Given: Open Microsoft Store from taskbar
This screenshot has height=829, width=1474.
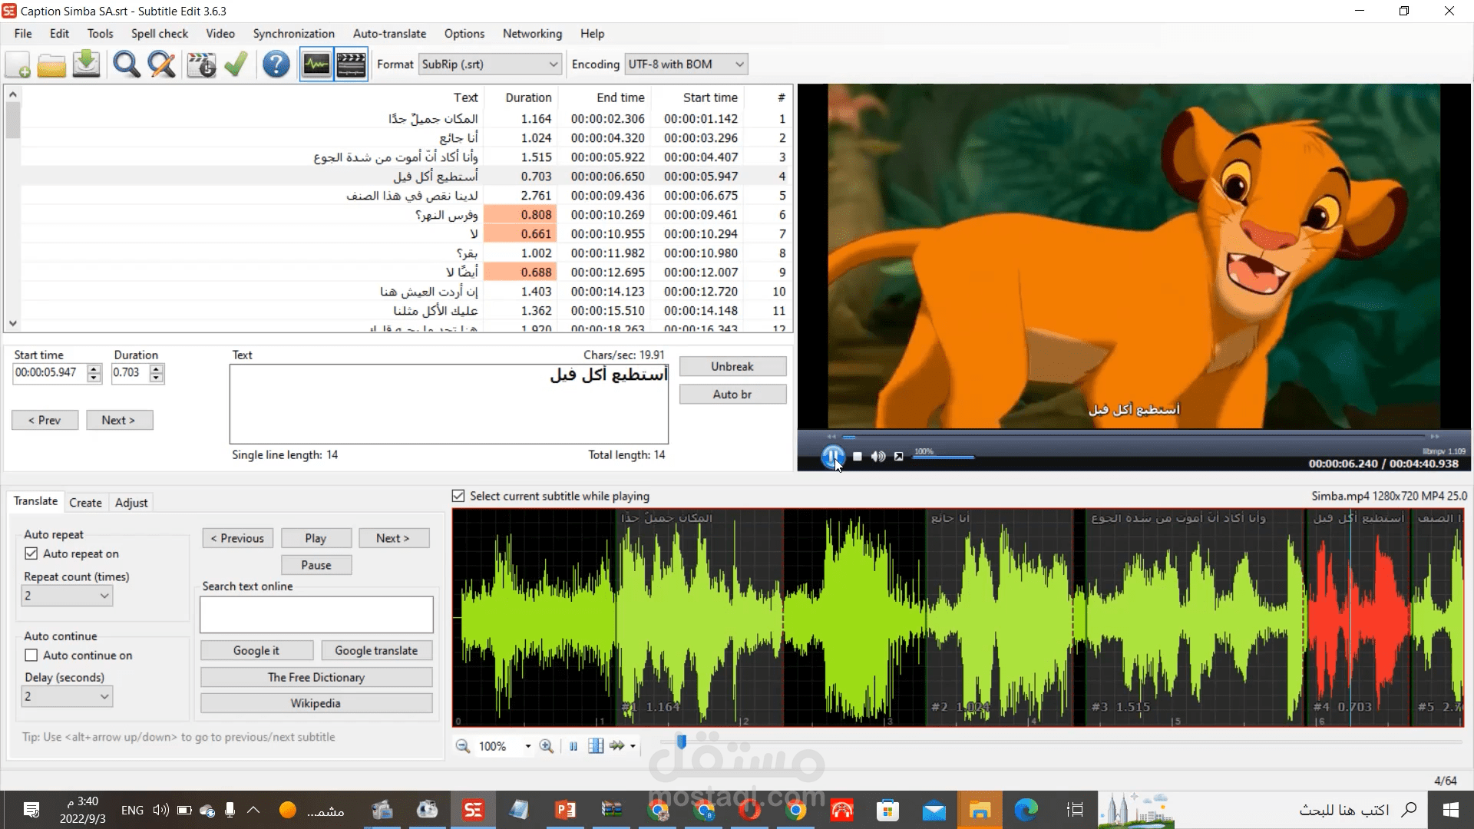Looking at the screenshot, I should 887,810.
